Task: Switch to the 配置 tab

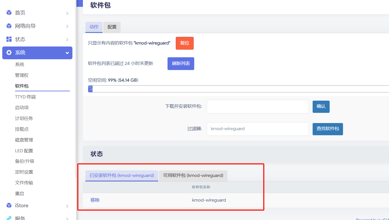Action: [112, 27]
